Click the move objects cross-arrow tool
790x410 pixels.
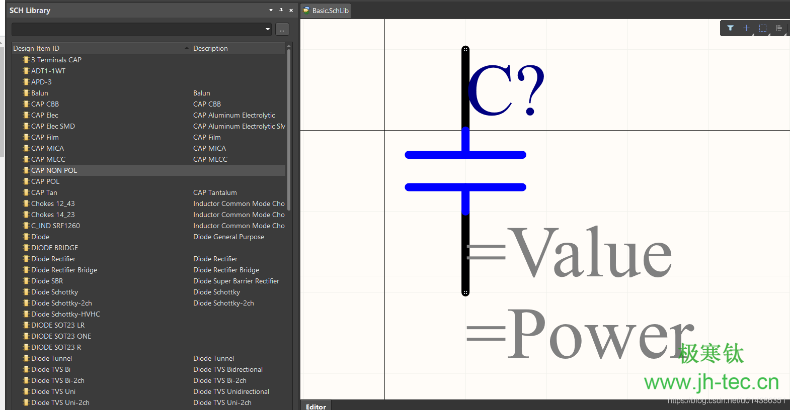pyautogui.click(x=746, y=28)
